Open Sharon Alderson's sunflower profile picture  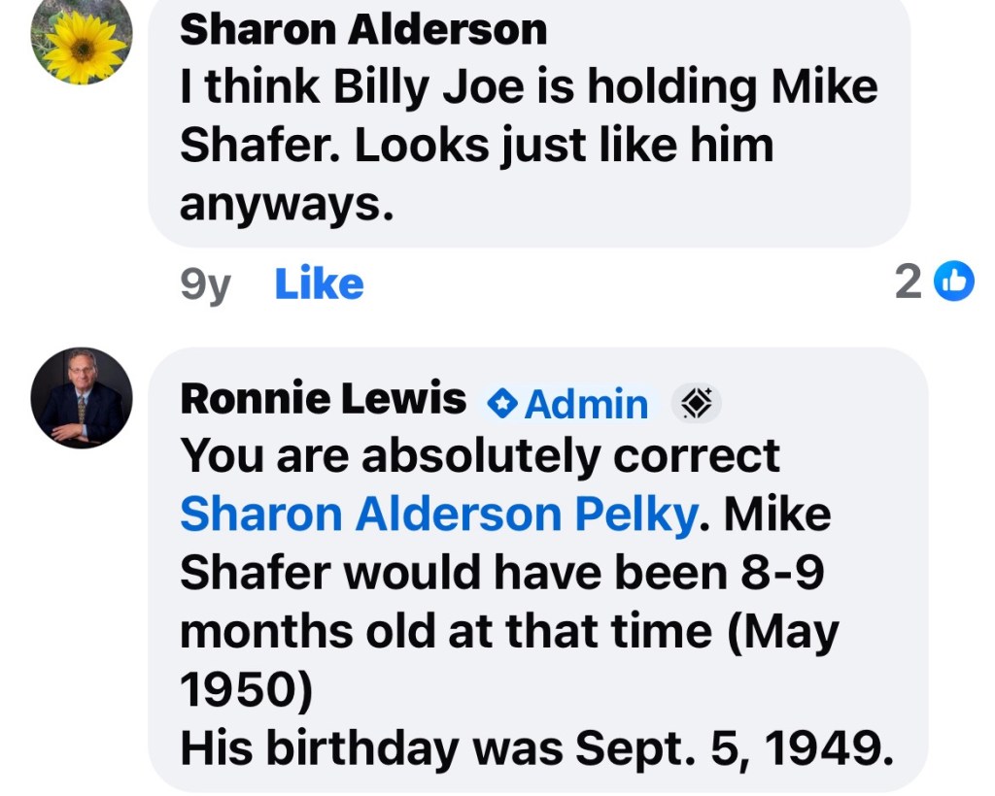(82, 39)
